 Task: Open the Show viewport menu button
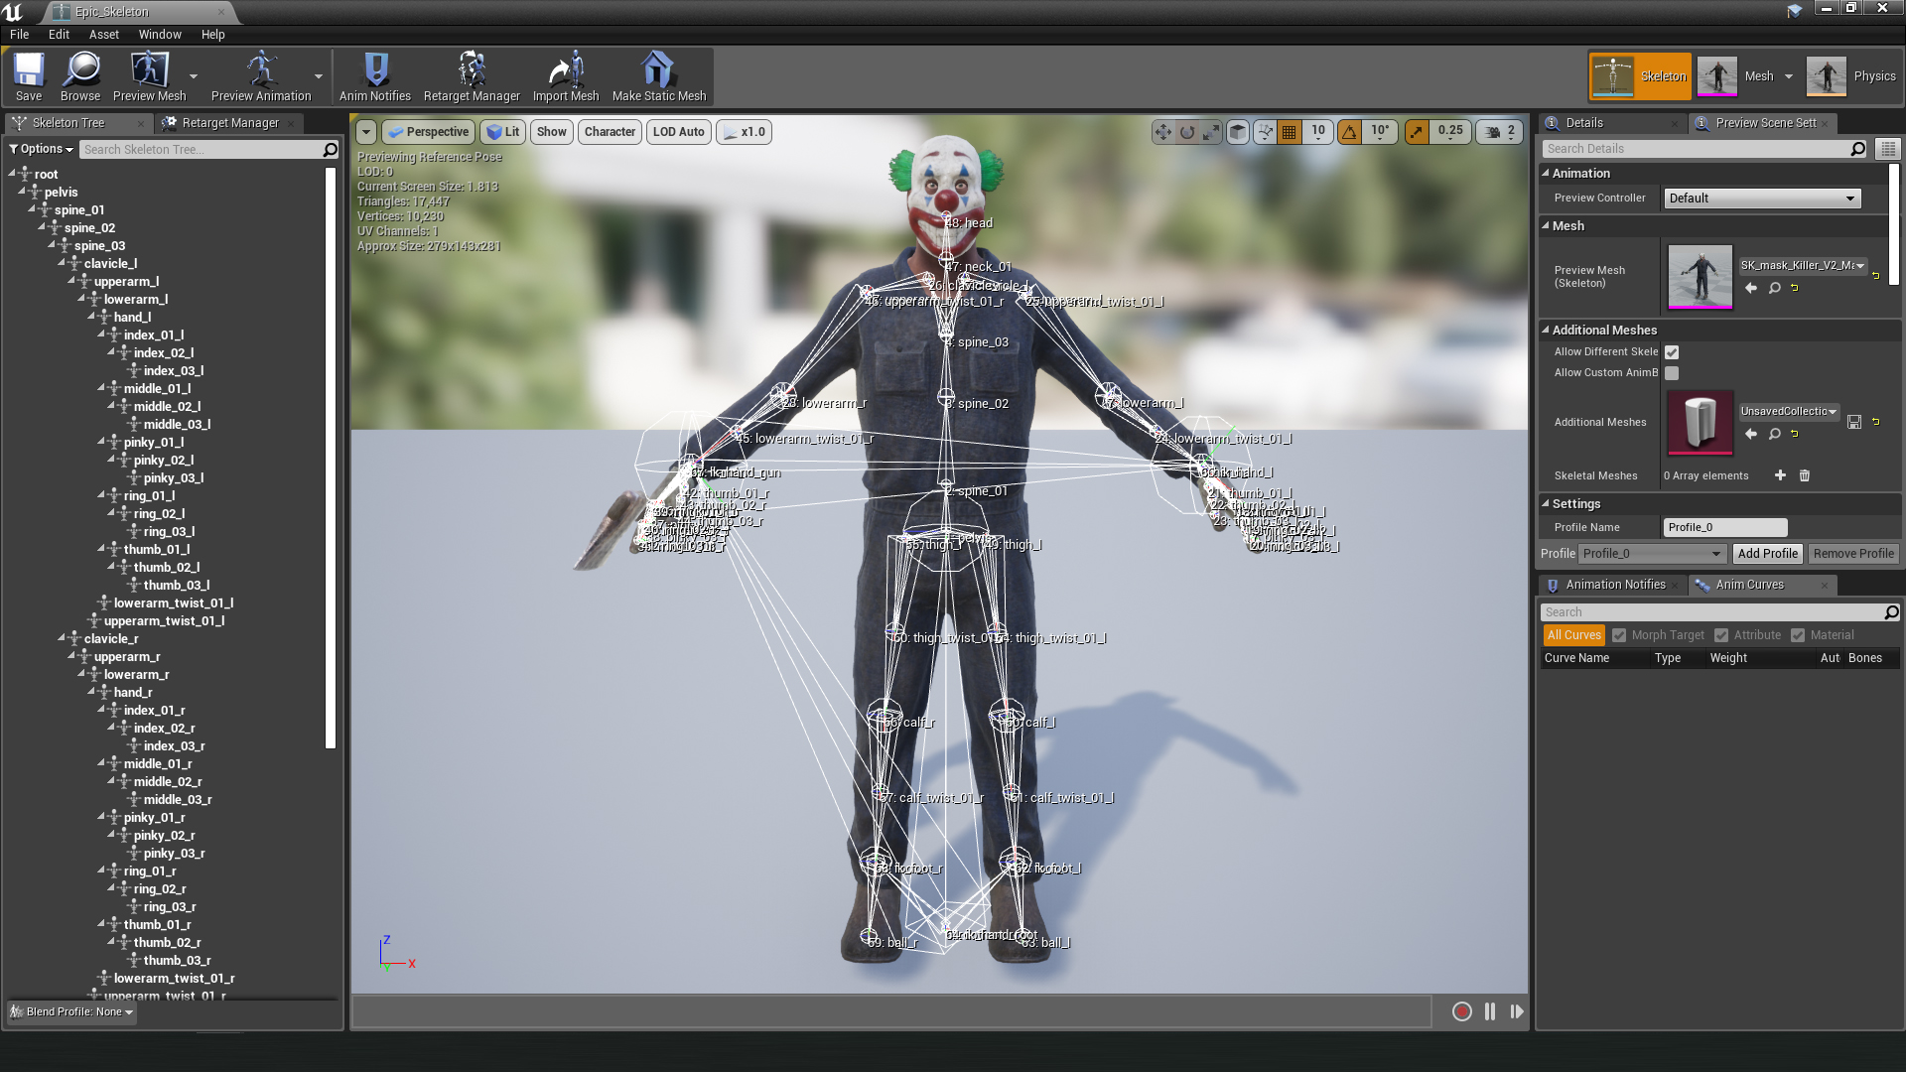(x=551, y=132)
